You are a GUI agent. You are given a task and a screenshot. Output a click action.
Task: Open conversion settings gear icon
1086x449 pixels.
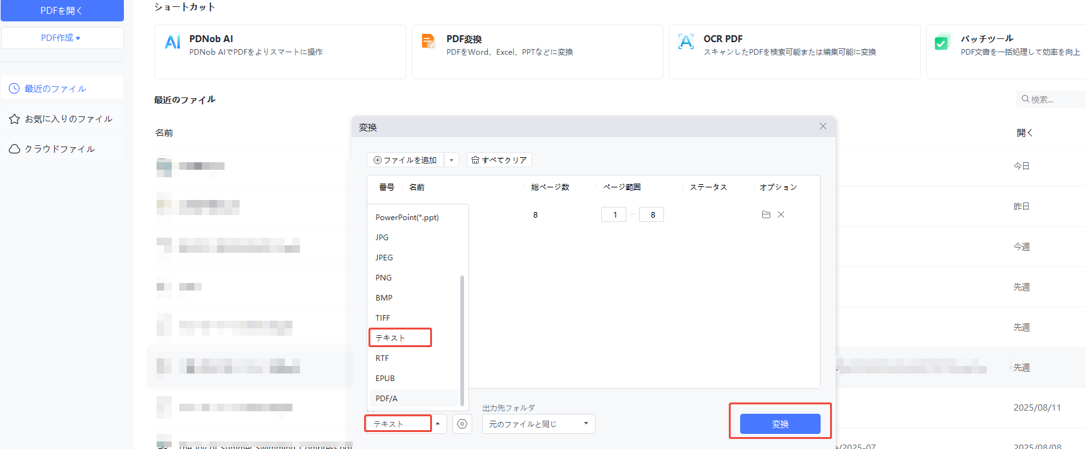pyautogui.click(x=462, y=424)
